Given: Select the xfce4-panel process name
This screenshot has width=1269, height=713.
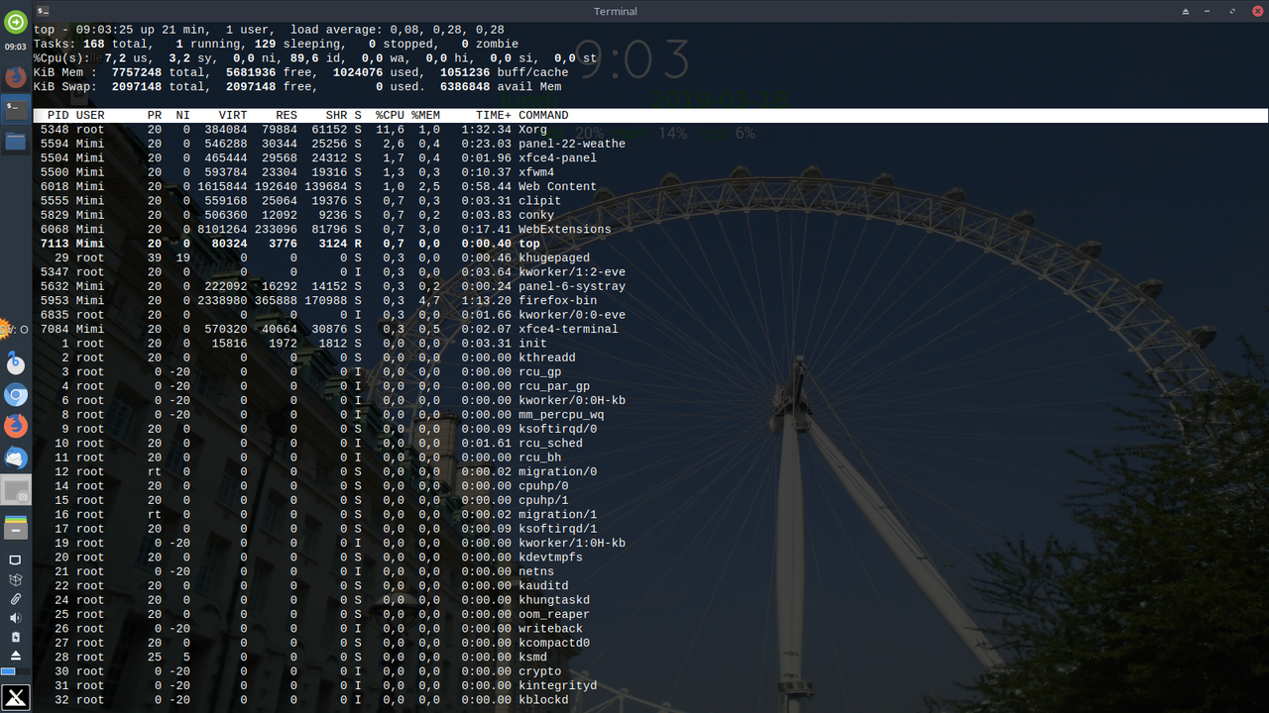Looking at the screenshot, I should point(557,158).
